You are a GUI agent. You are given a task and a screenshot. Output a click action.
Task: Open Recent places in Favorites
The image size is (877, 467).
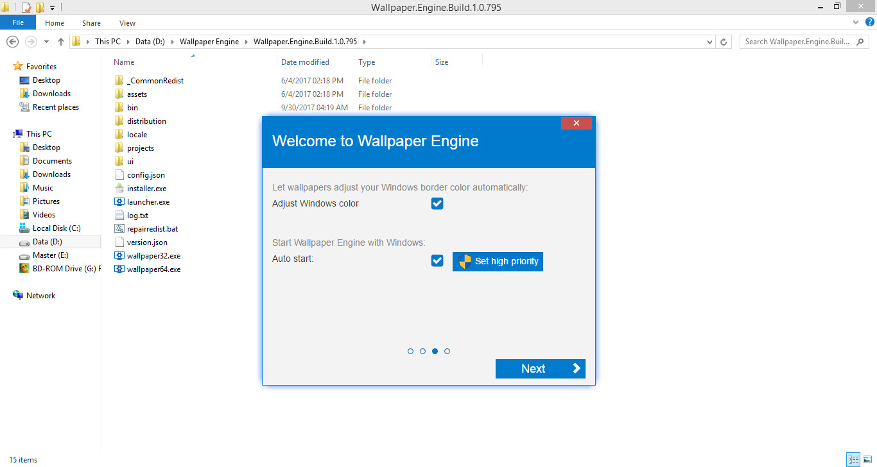pos(49,107)
